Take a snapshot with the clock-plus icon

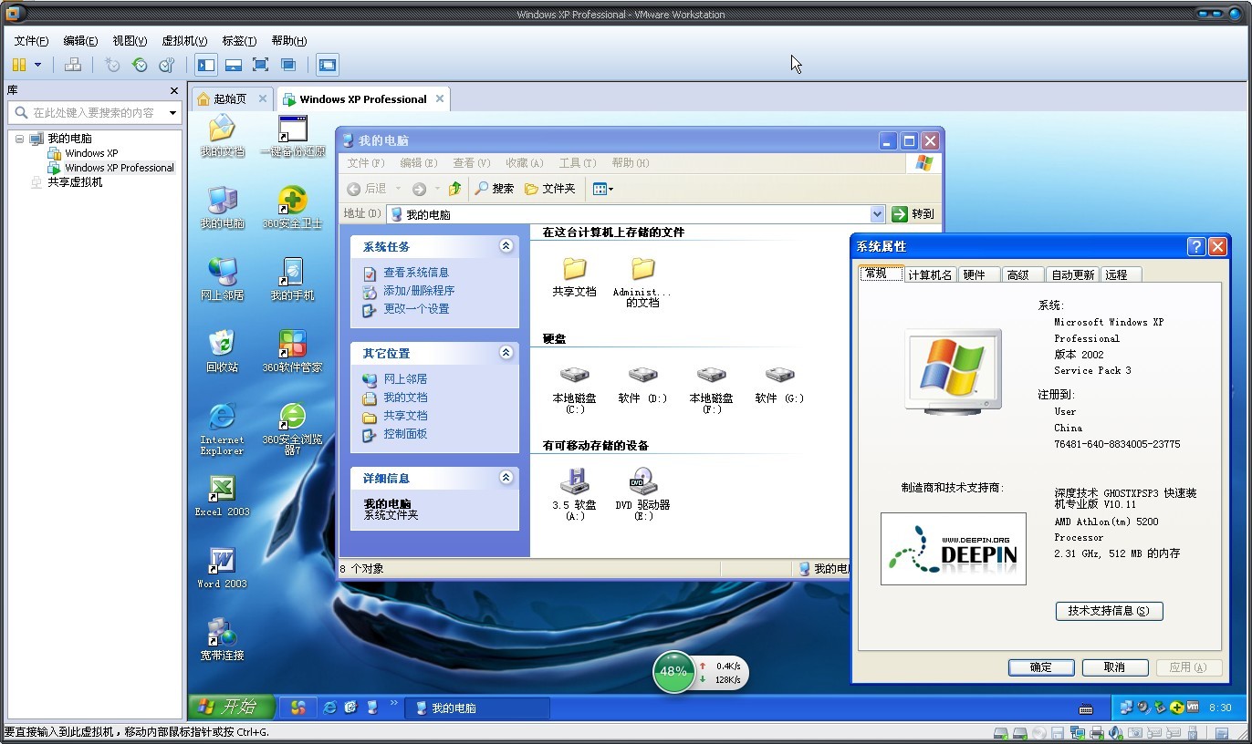[112, 65]
